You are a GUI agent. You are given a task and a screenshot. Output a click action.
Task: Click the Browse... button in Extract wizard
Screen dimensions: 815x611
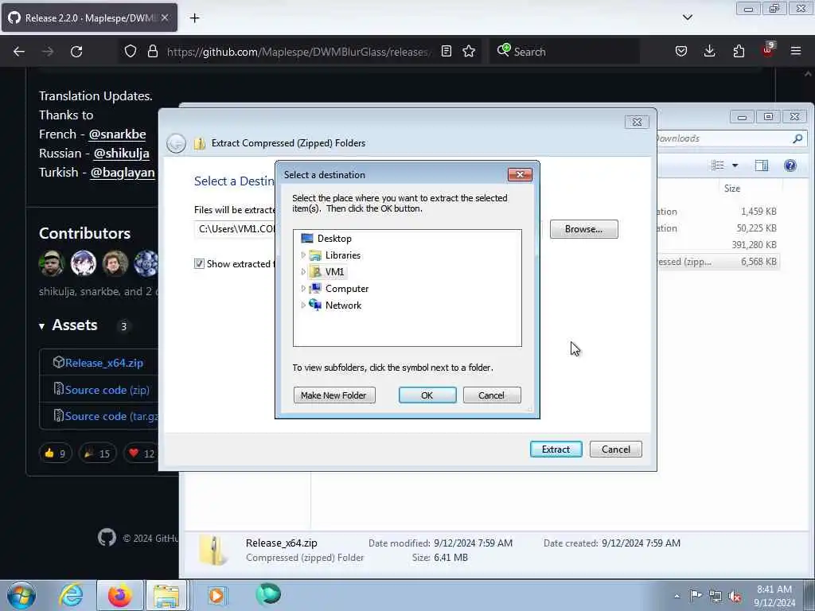click(x=583, y=229)
